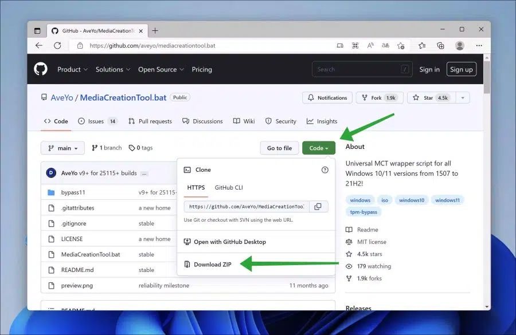
Task: Open the AveYo owner link
Action: 62,98
